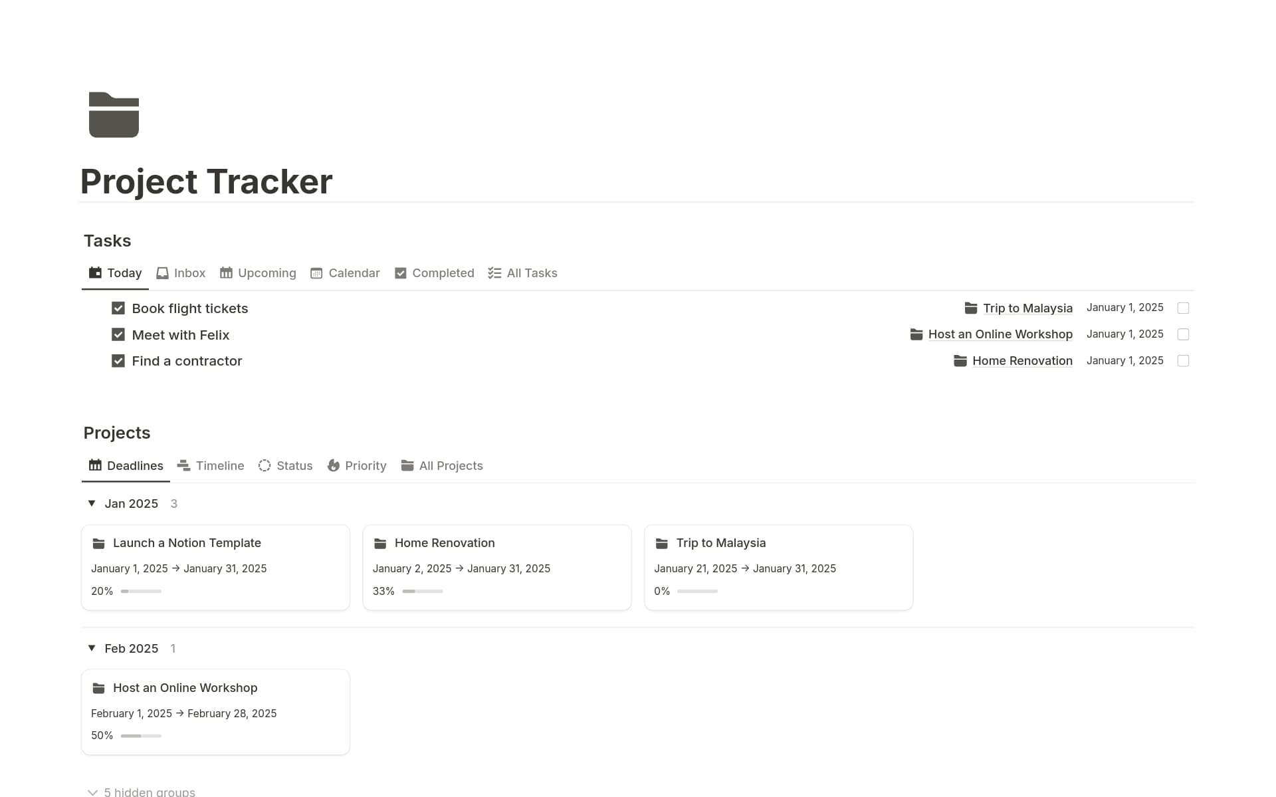Click the folder icon above Project Tracker title
1276x797 pixels.
click(x=114, y=114)
